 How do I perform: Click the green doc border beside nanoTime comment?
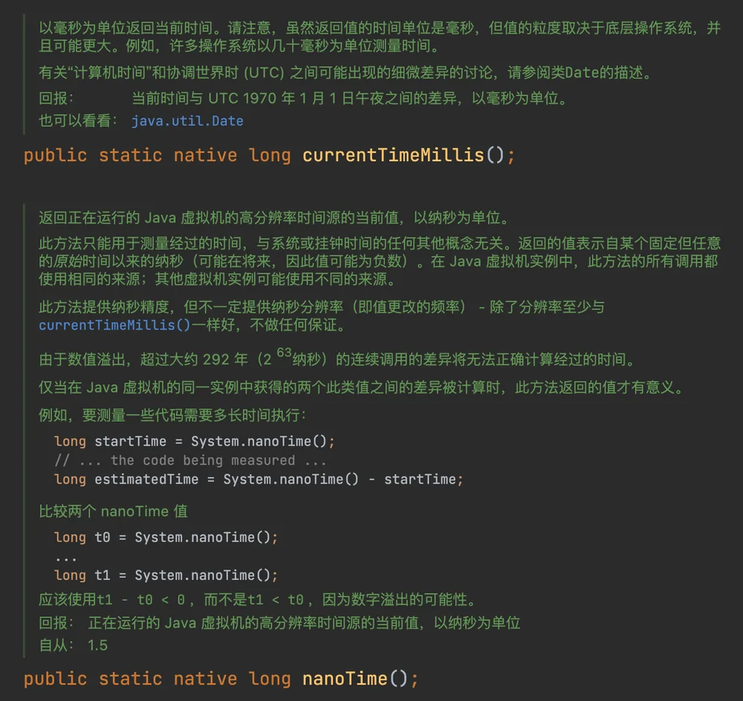pos(25,431)
